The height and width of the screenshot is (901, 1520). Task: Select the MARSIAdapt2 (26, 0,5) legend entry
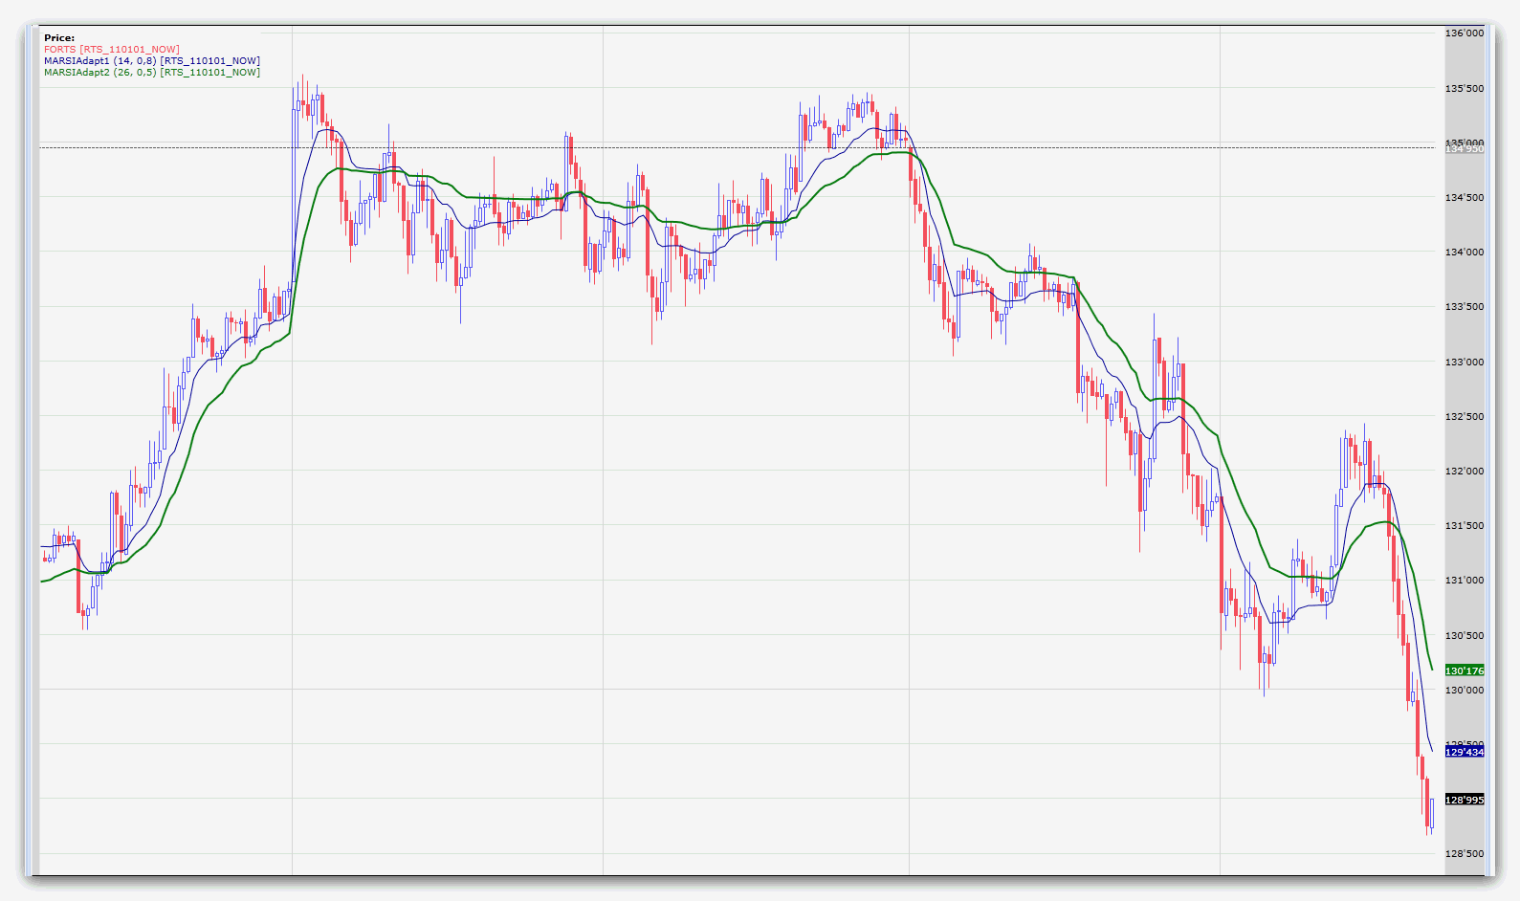tap(151, 73)
